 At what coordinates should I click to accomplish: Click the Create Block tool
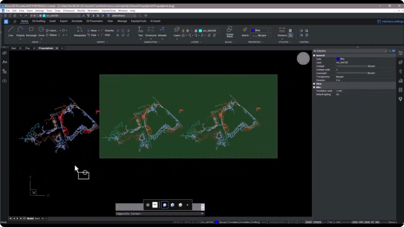[230, 32]
